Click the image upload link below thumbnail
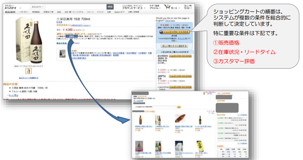Viewport: 303px width, 160px height. (28, 78)
